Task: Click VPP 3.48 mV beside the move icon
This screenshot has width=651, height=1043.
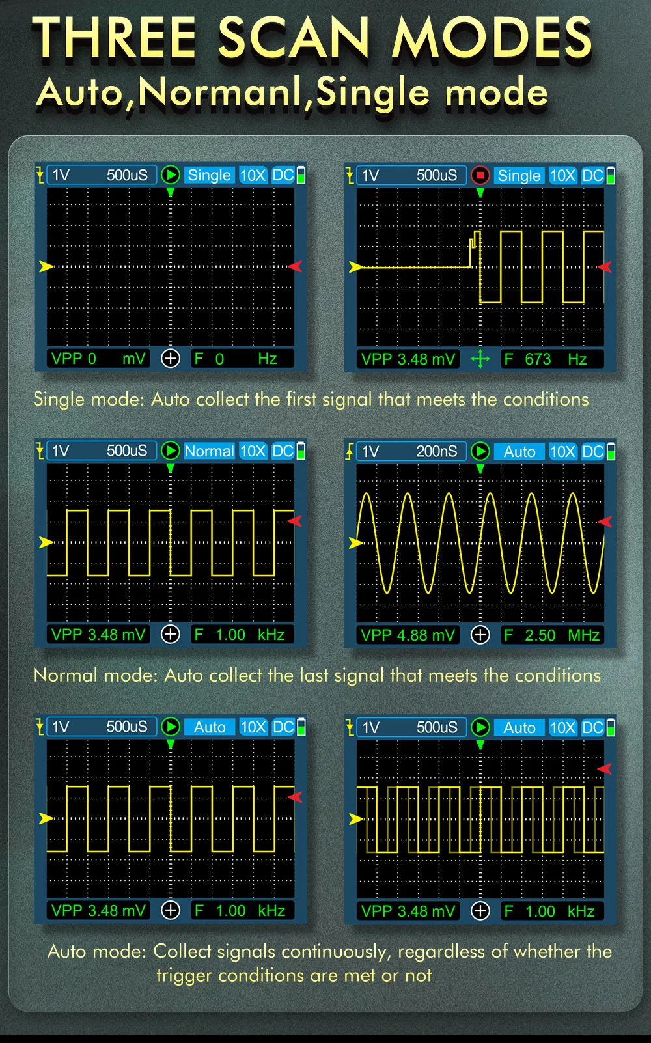Action: (x=408, y=359)
